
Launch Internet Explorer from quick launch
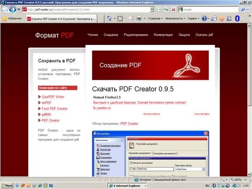coord(40,186)
